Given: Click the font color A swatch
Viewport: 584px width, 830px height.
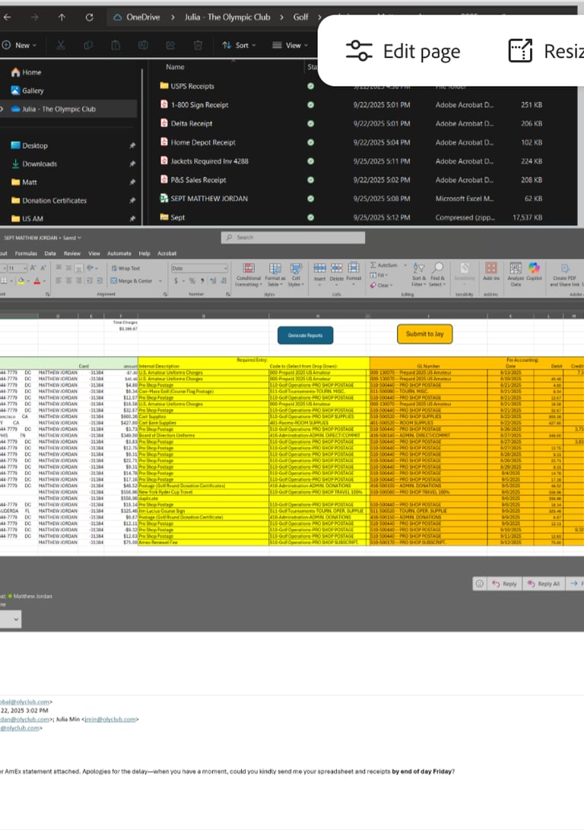Looking at the screenshot, I should coord(37,281).
